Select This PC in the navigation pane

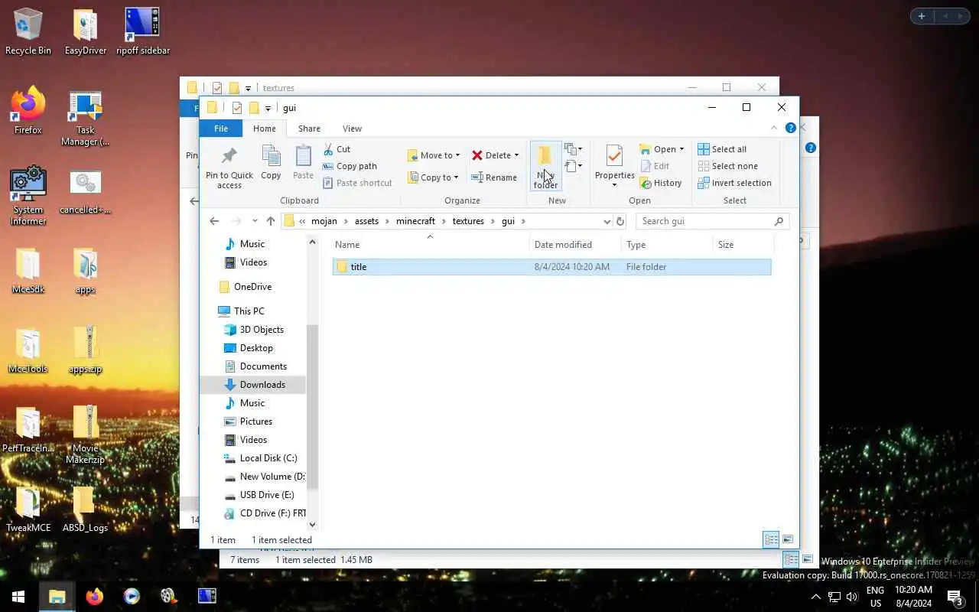coord(249,311)
